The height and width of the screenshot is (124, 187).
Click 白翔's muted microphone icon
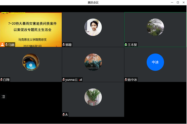pos(2,80)
